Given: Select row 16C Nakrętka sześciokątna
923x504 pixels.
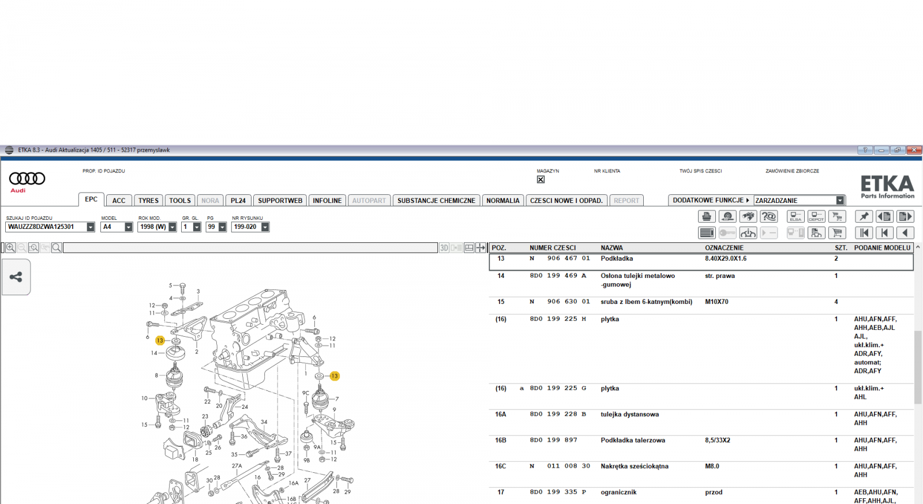Looking at the screenshot, I should point(701,474).
